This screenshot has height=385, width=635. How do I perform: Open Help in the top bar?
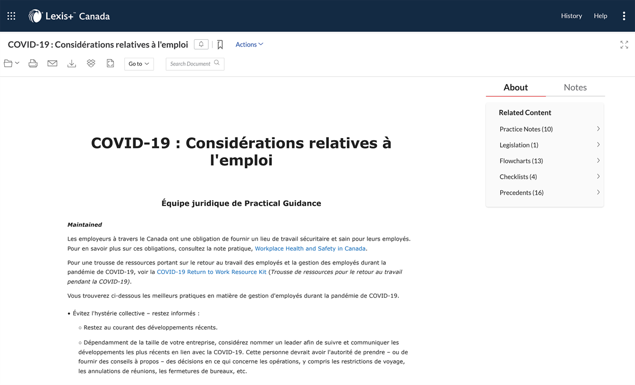[601, 16]
